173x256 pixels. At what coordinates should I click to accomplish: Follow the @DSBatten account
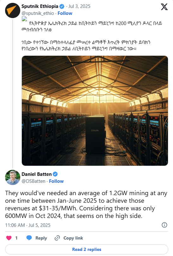[x=56, y=181]
